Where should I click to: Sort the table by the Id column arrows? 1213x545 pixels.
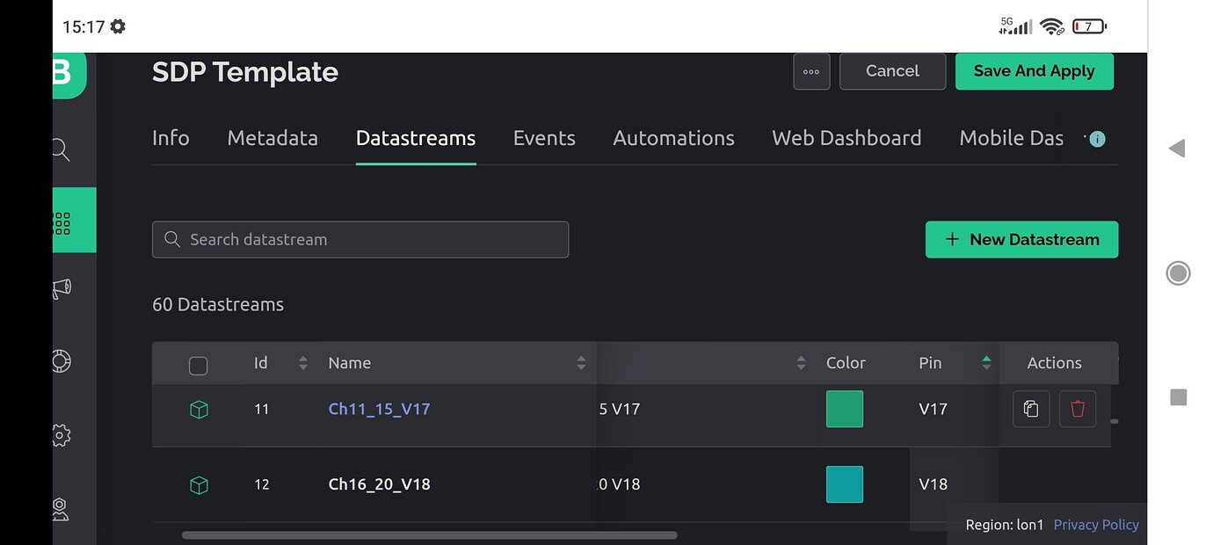click(x=301, y=362)
